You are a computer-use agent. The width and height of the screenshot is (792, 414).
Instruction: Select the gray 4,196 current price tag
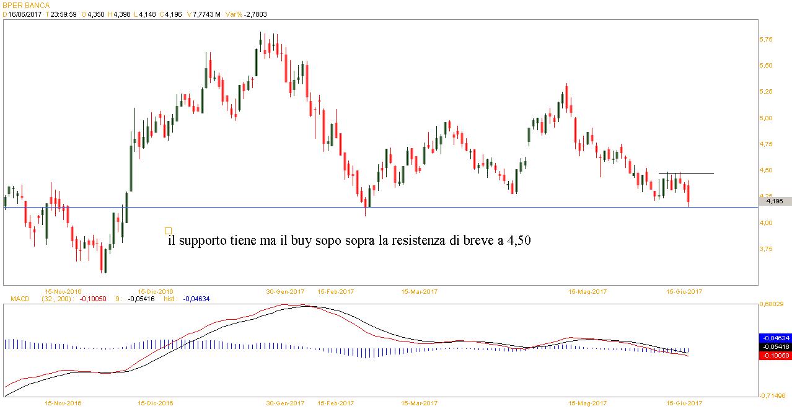pos(775,201)
